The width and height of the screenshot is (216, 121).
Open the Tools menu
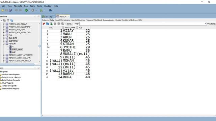(39, 6)
